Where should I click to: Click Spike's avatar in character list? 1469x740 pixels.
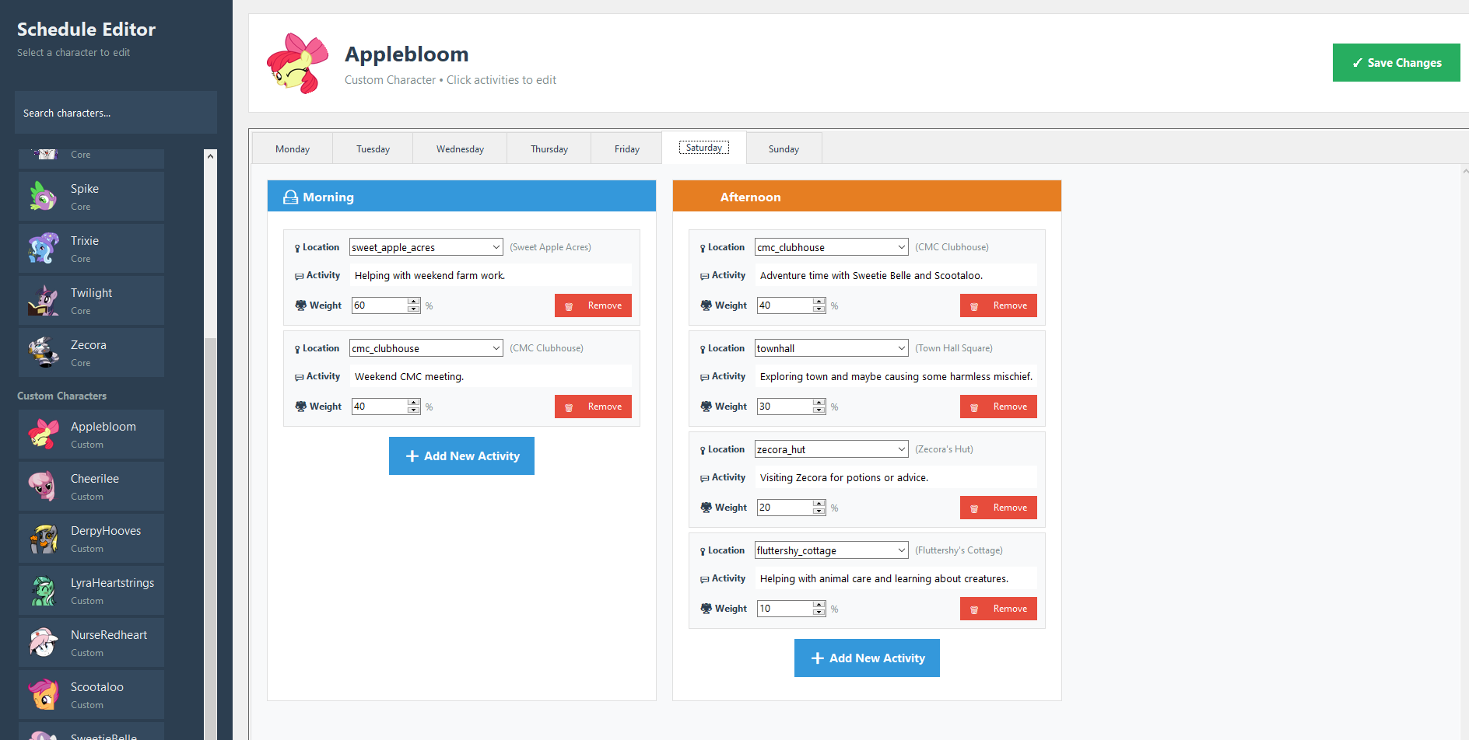point(44,196)
